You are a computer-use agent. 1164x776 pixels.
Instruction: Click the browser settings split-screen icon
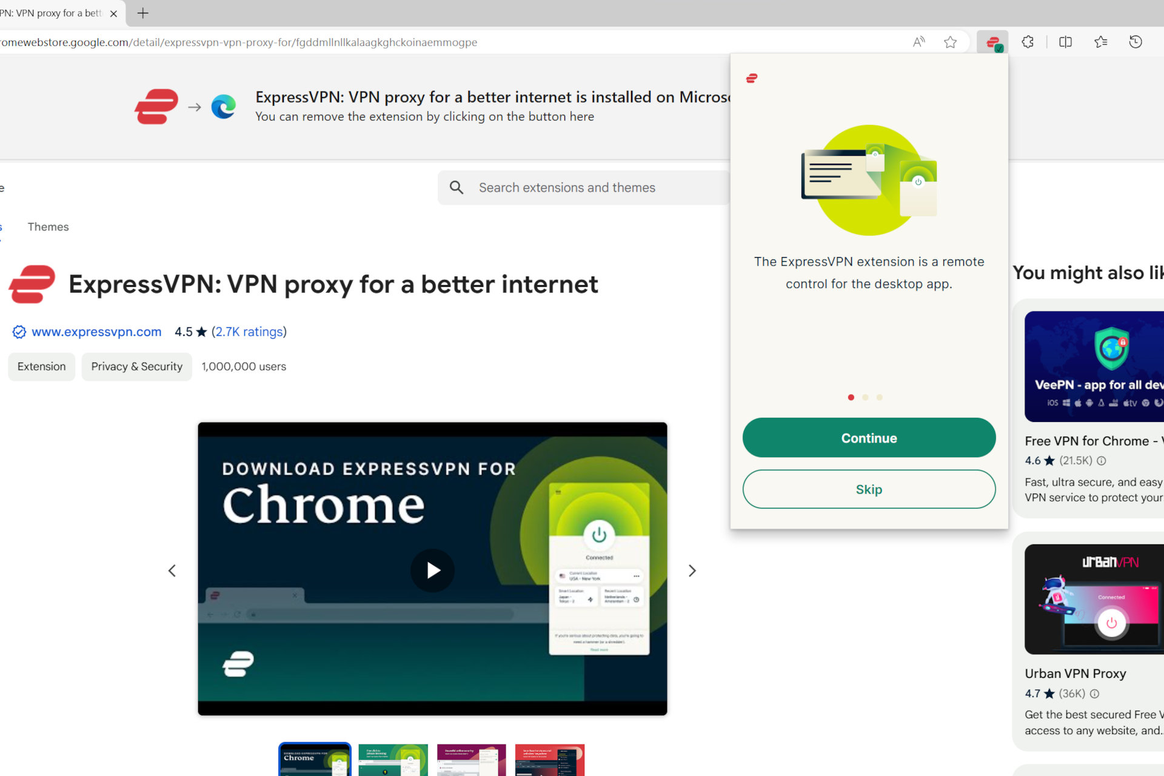pos(1065,41)
